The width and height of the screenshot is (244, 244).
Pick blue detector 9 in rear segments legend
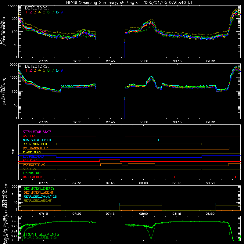pyautogui.click(x=62, y=70)
